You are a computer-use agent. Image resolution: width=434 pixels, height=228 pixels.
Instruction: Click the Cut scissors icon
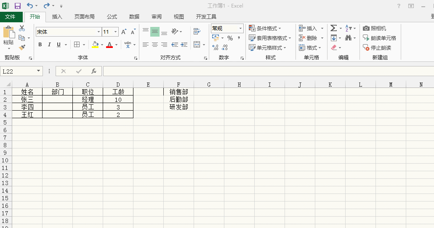[22, 29]
